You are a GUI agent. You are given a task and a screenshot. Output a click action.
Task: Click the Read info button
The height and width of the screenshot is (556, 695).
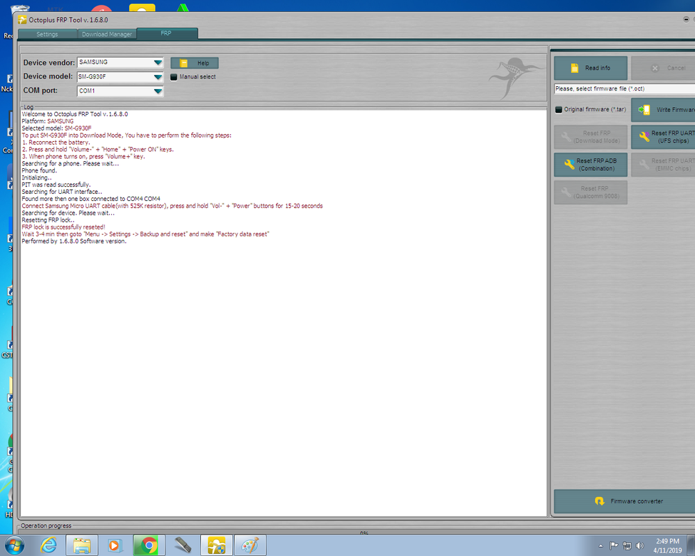tap(590, 68)
